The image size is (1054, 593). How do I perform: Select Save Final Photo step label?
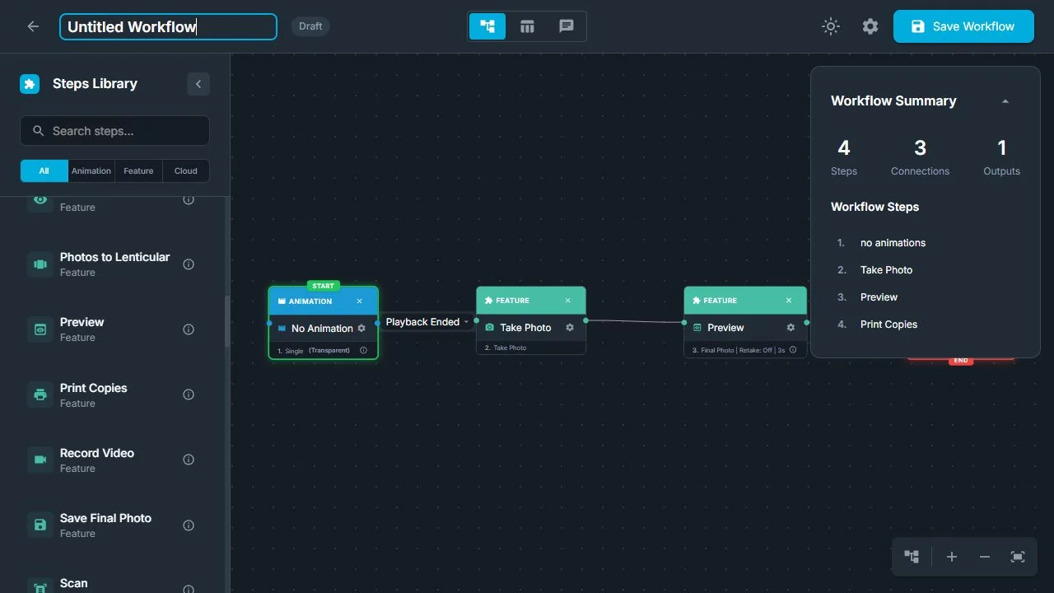coord(105,518)
